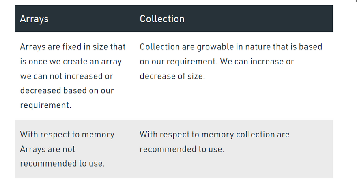The width and height of the screenshot is (357, 186).
Task: Click the word "growable" in the Collection cell
Action: [x=215, y=47]
